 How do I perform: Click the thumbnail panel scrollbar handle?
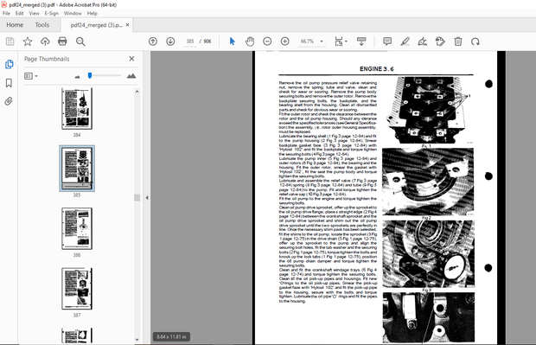pyautogui.click(x=137, y=198)
